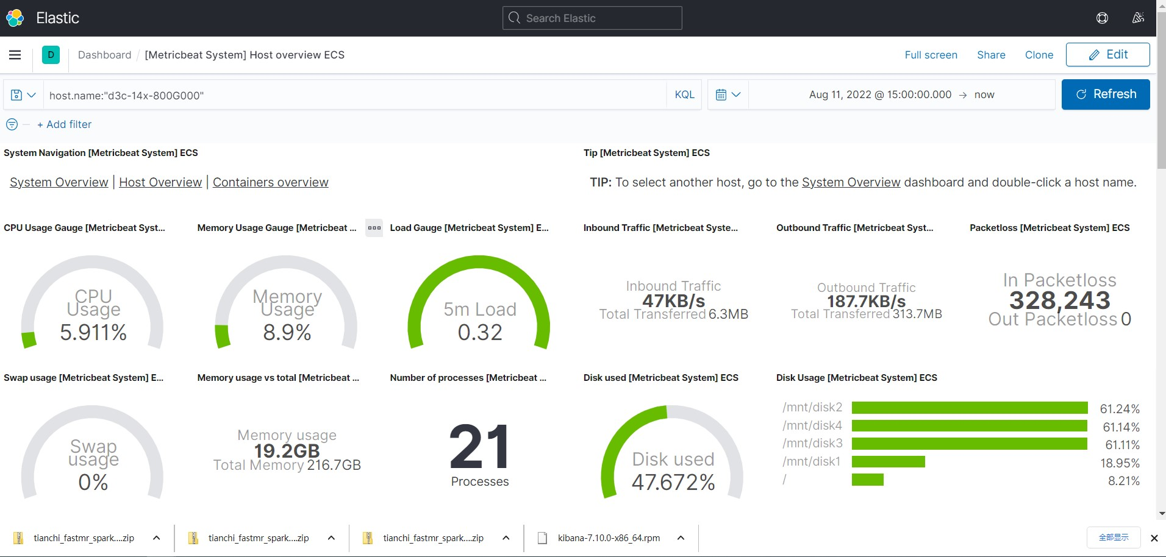Add a filter with + Add filter
1166x557 pixels.
click(64, 124)
